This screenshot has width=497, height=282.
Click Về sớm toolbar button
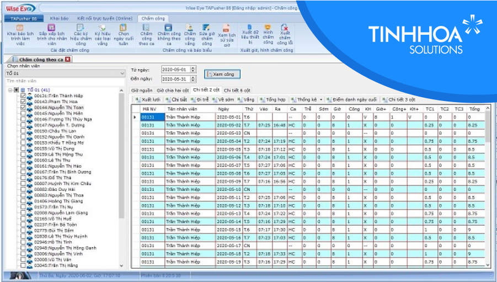223,99
